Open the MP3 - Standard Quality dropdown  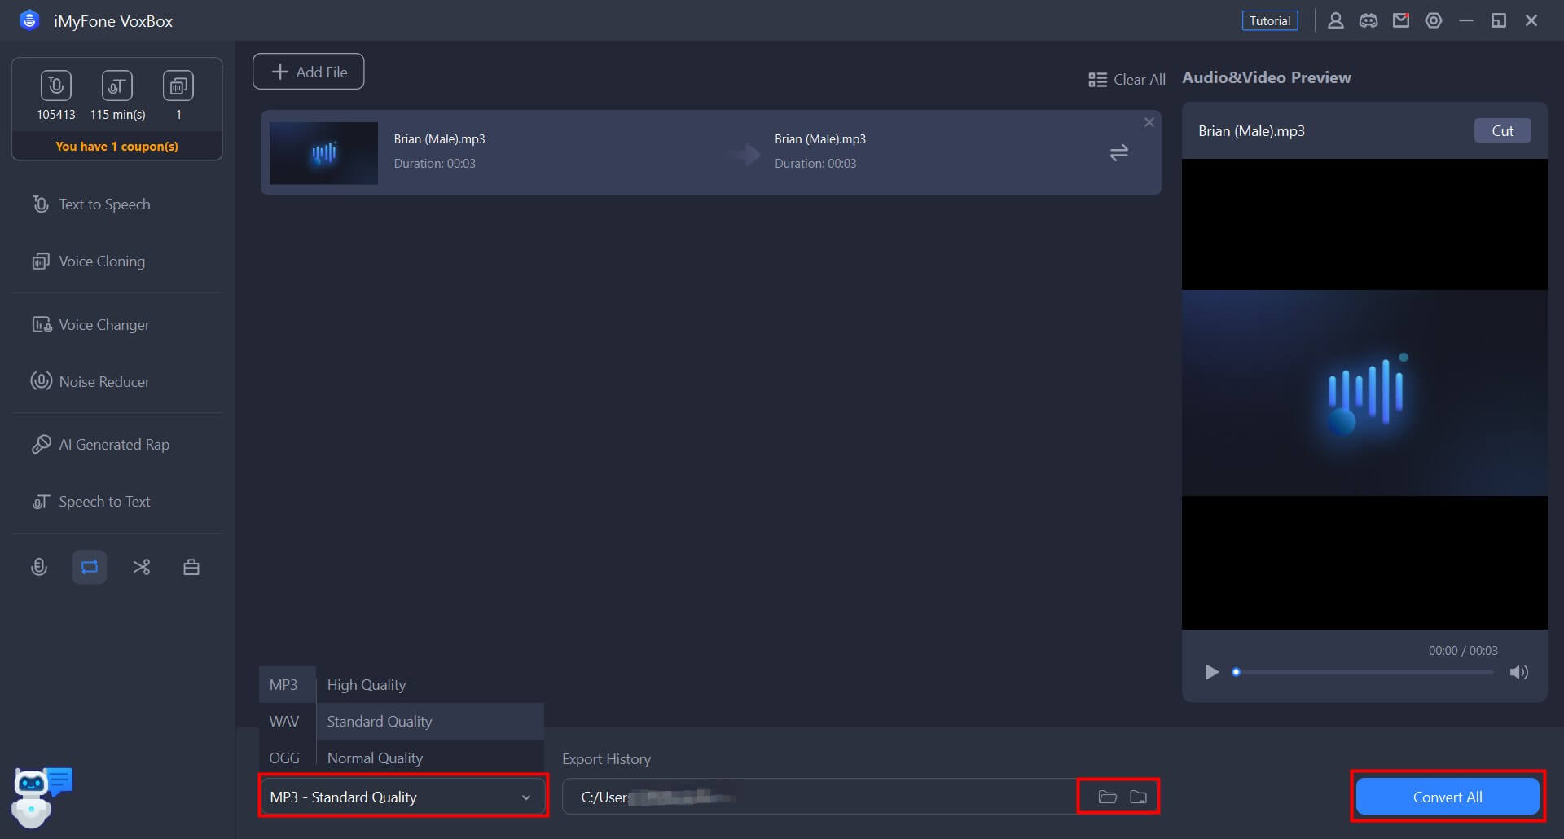[403, 797]
